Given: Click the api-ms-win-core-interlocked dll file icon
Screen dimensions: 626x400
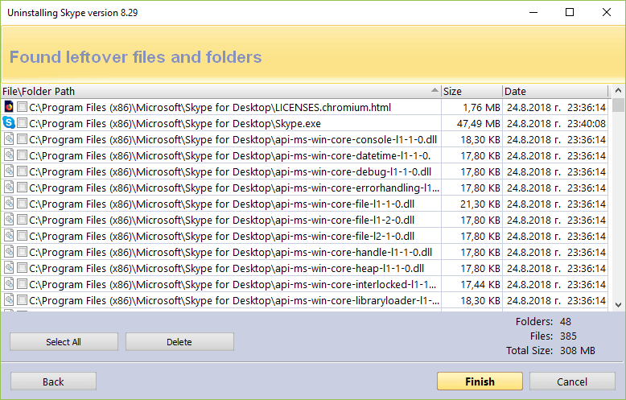Looking at the screenshot, I should coord(9,284).
